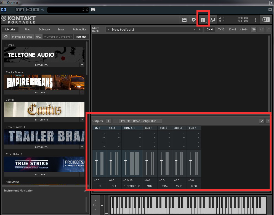Click the Instr Nav button
274x215 pixels.
(x=81, y=36)
